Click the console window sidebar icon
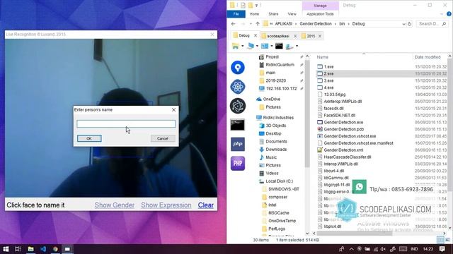 point(238,125)
